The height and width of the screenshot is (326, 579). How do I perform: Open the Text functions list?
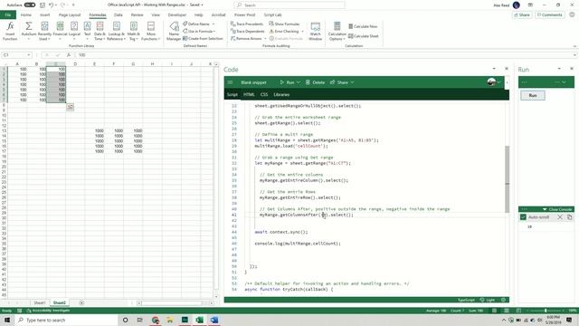(x=87, y=31)
